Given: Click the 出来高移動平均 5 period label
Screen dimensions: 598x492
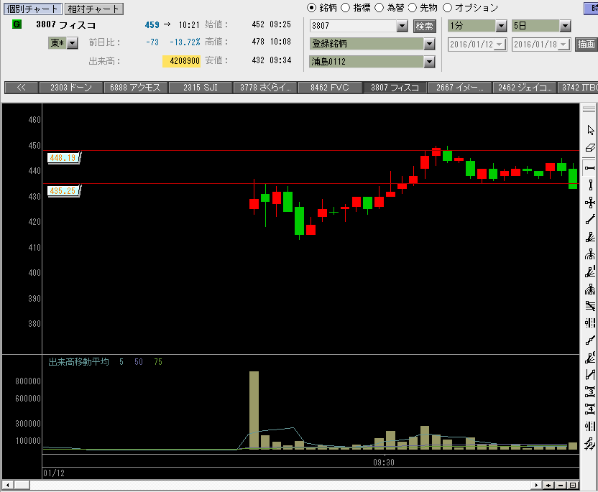Looking at the screenshot, I should (121, 362).
